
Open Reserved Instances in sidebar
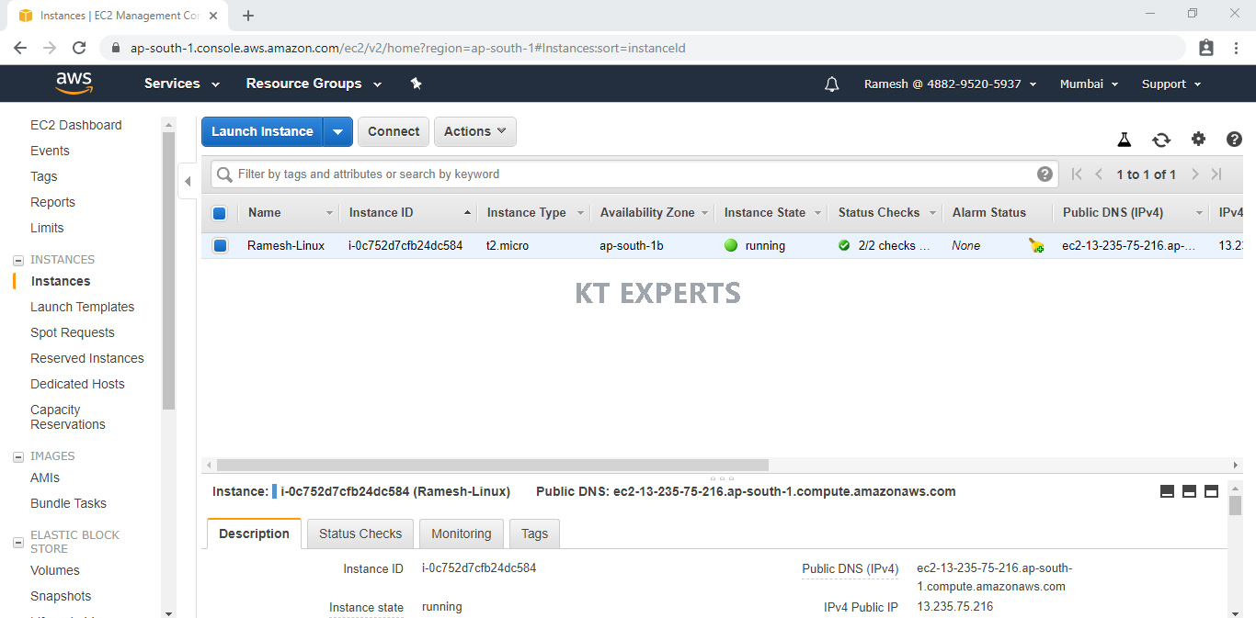87,358
